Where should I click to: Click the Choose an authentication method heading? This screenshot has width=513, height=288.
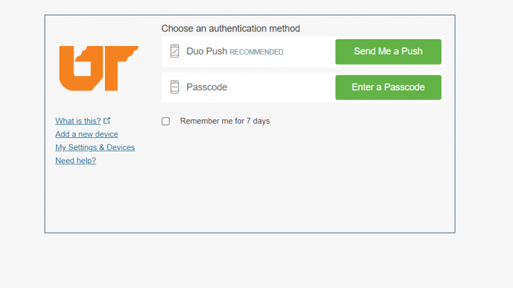(230, 29)
